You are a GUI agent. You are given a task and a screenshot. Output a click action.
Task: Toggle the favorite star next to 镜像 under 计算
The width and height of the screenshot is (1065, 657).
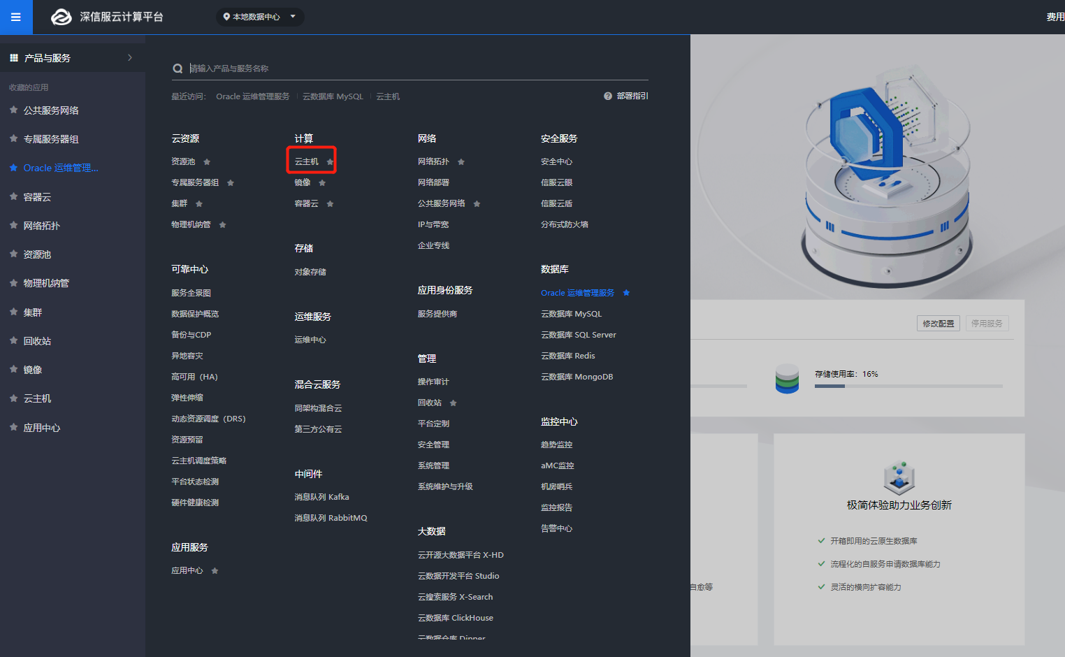coord(321,182)
